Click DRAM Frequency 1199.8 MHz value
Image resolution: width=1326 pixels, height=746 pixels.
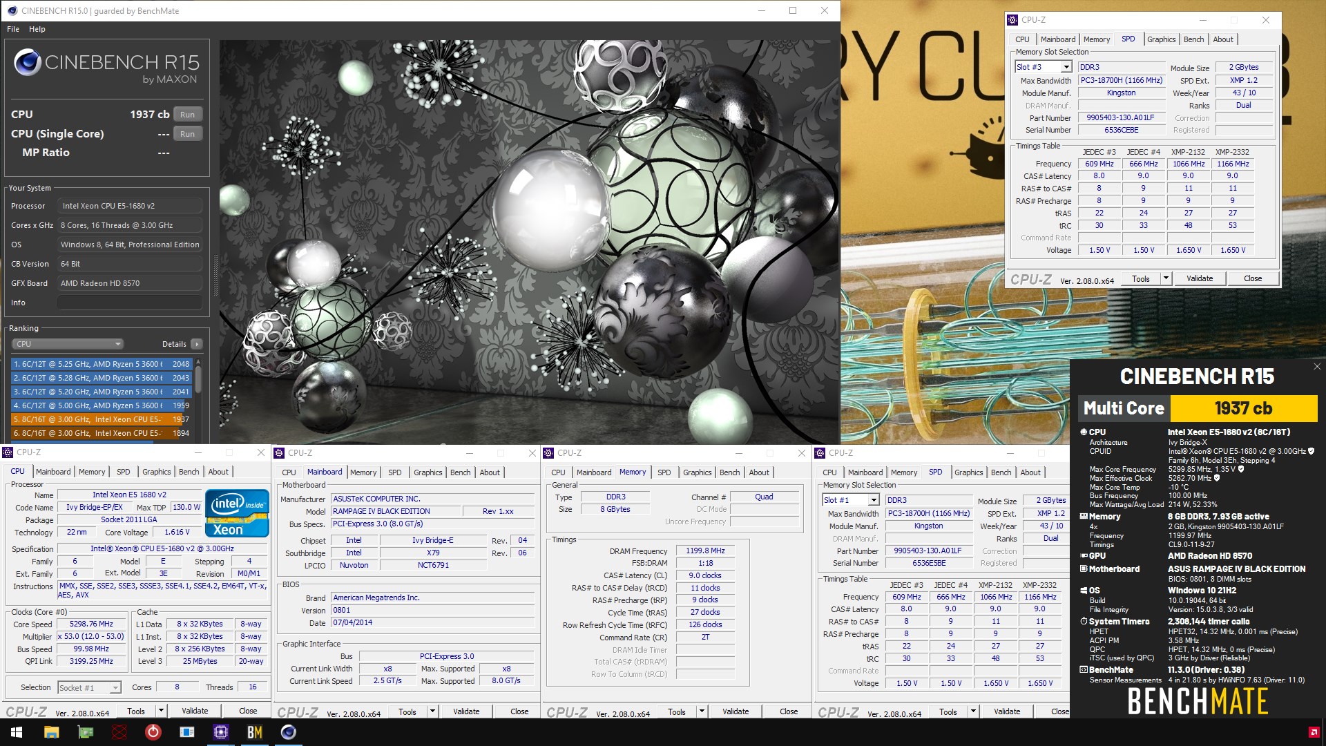tap(705, 551)
